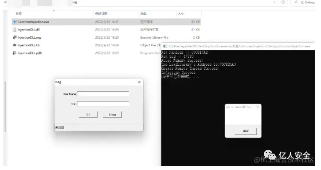Click the Reg dialog status bar text
The width and height of the screenshot is (321, 170).
tap(59, 127)
